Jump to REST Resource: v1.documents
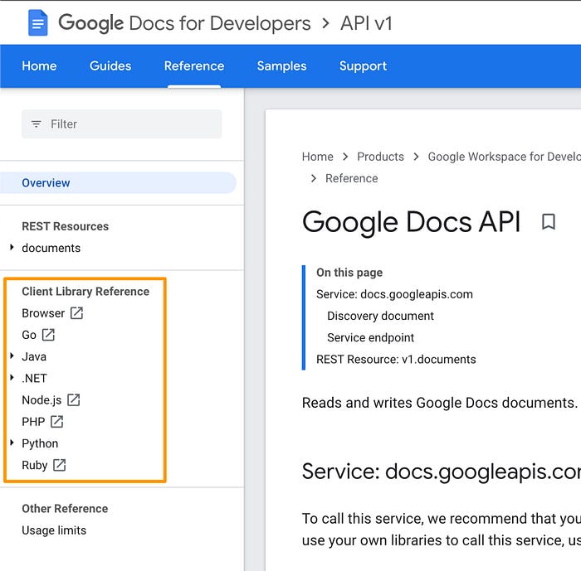This screenshot has height=571, width=581. [x=396, y=360]
